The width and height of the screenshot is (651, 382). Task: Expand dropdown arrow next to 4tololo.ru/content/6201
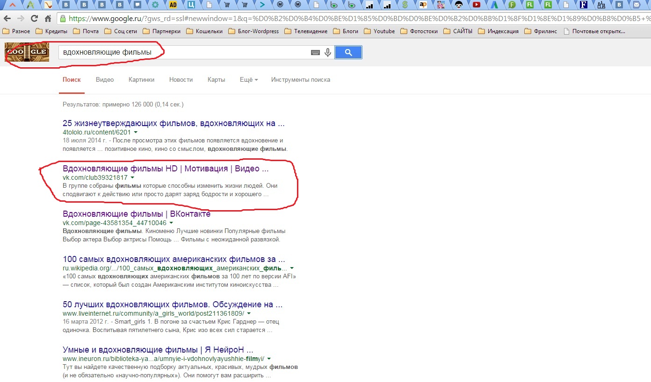135,132
